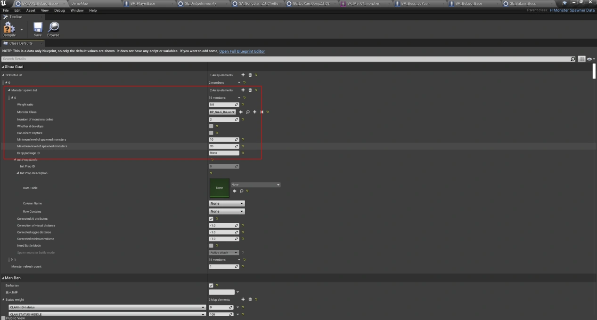The width and height of the screenshot is (597, 320).
Task: Toggle Public View checkbox
Action: 3,318
